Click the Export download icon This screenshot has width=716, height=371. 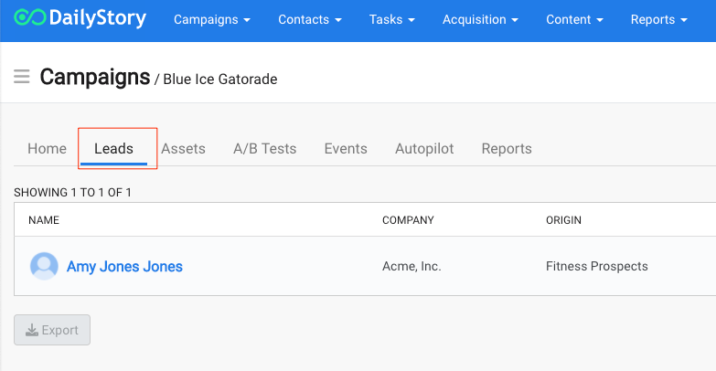(32, 330)
